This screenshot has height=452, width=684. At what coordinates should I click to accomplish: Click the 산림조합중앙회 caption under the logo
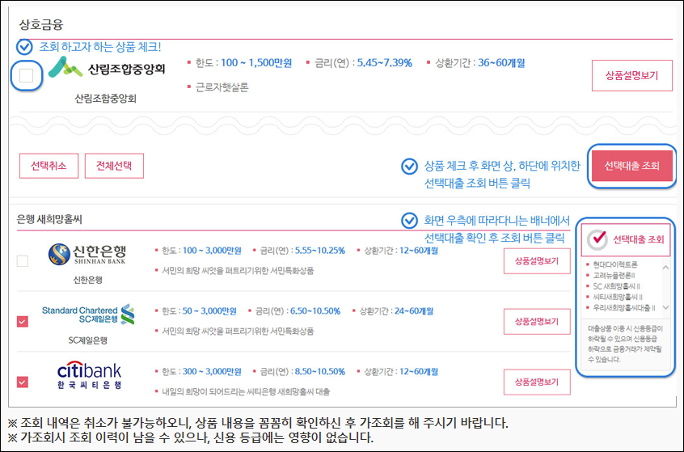[x=106, y=99]
